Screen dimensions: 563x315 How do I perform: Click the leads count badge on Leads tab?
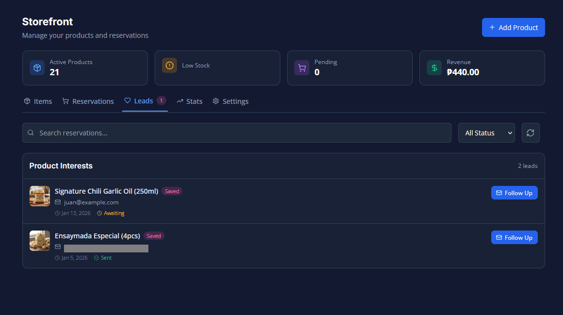pyautogui.click(x=161, y=100)
